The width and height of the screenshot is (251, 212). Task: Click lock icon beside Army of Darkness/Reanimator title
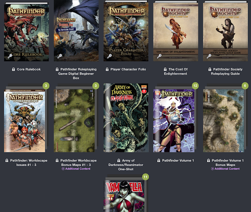tap(118, 161)
